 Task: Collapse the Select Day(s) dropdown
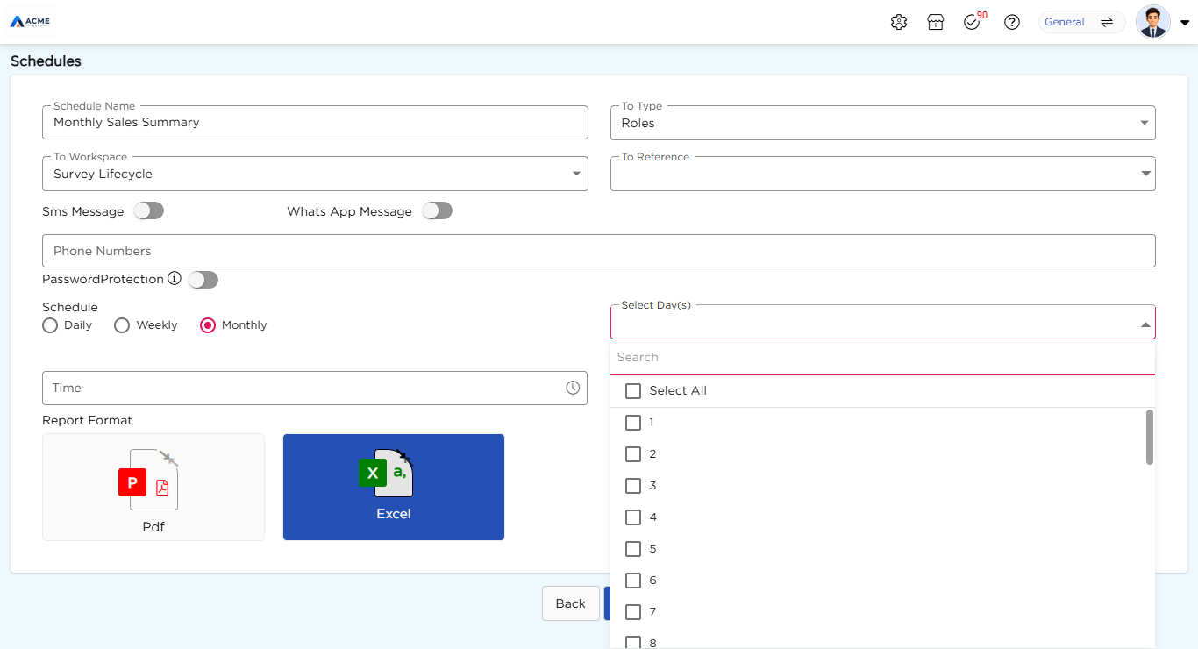[1145, 324]
